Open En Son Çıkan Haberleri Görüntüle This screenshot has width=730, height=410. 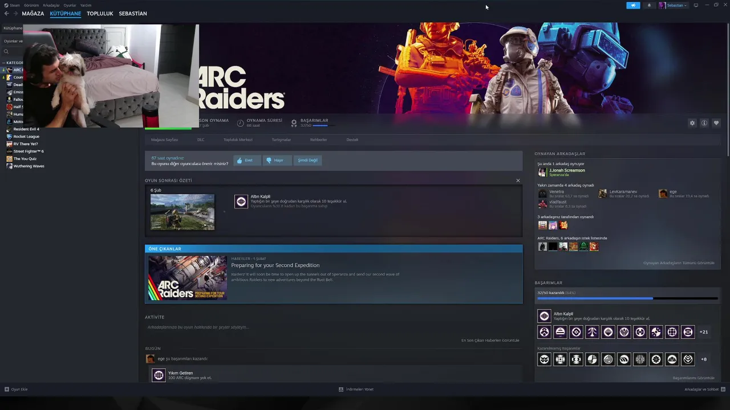490,341
